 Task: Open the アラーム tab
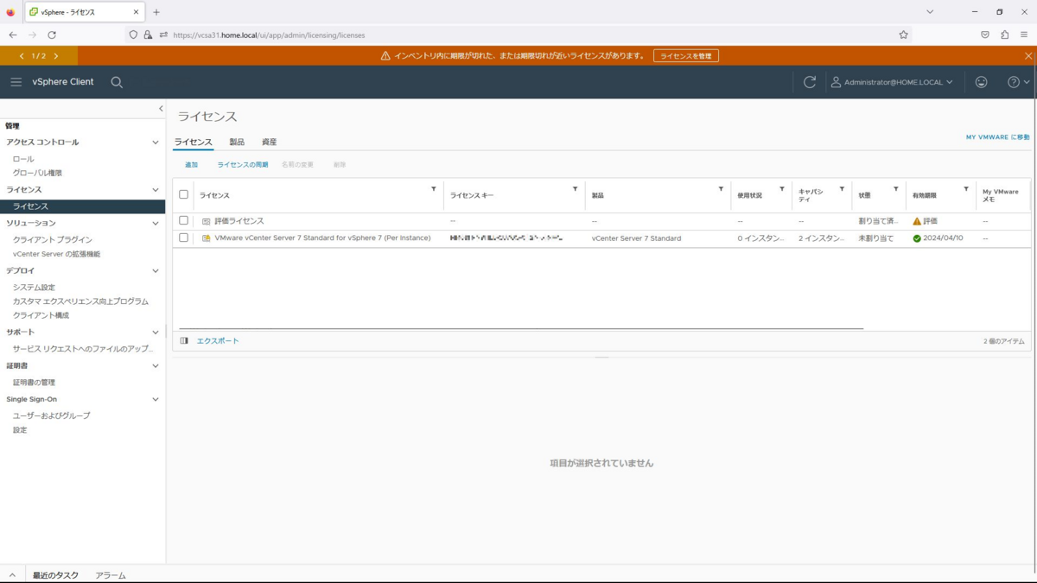pyautogui.click(x=111, y=575)
